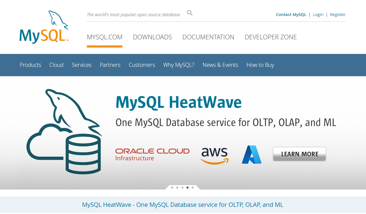The width and height of the screenshot is (366, 214).
Task: Open the Why MySQL? menu item
Action: [x=179, y=65]
